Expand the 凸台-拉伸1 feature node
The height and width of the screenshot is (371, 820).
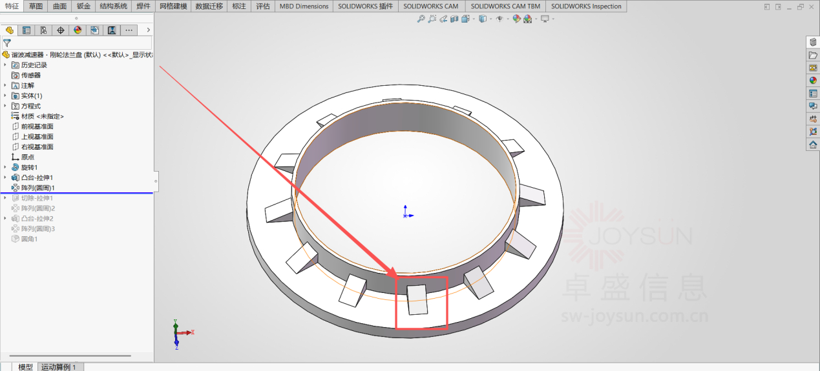[6, 177]
